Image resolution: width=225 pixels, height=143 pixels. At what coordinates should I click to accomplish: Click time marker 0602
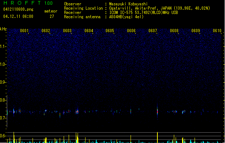coord(46,30)
